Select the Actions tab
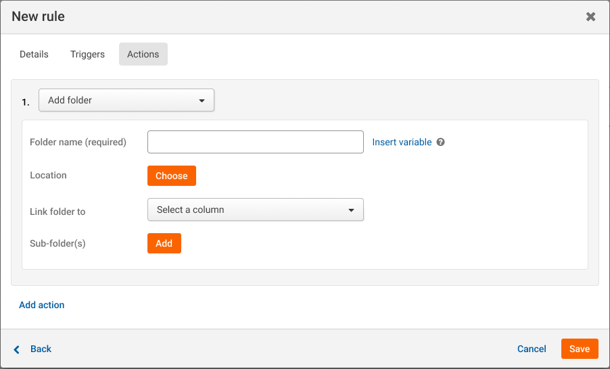610x369 pixels. tap(143, 54)
